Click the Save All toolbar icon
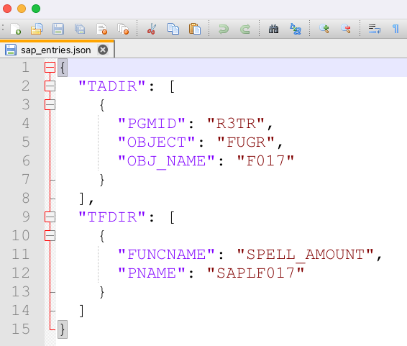The height and width of the screenshot is (346, 407). point(80,29)
